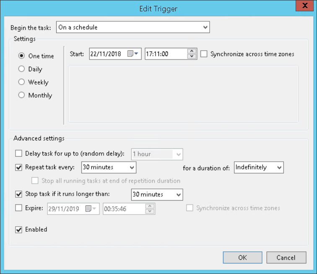
Task: Disable Stop task if it runs longer
Action: (18, 194)
